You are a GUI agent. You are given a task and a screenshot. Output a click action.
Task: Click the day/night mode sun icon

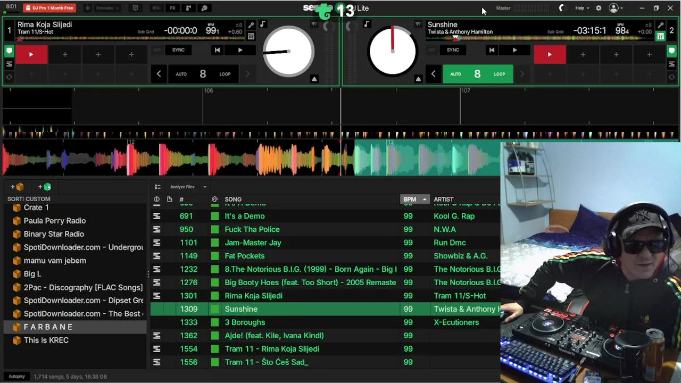coord(88,8)
